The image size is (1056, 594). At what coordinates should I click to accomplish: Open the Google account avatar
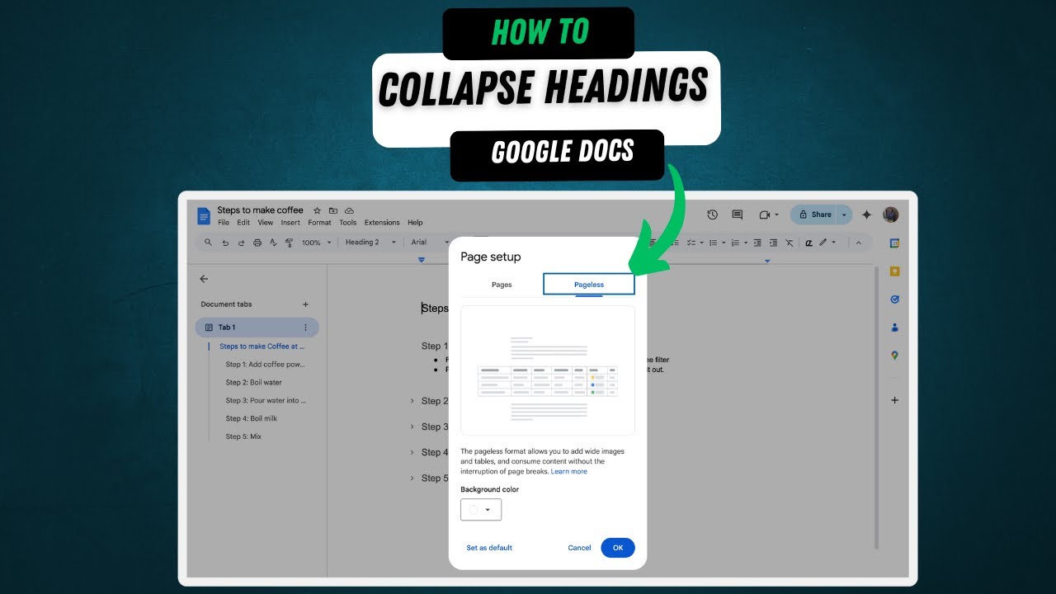click(x=890, y=214)
